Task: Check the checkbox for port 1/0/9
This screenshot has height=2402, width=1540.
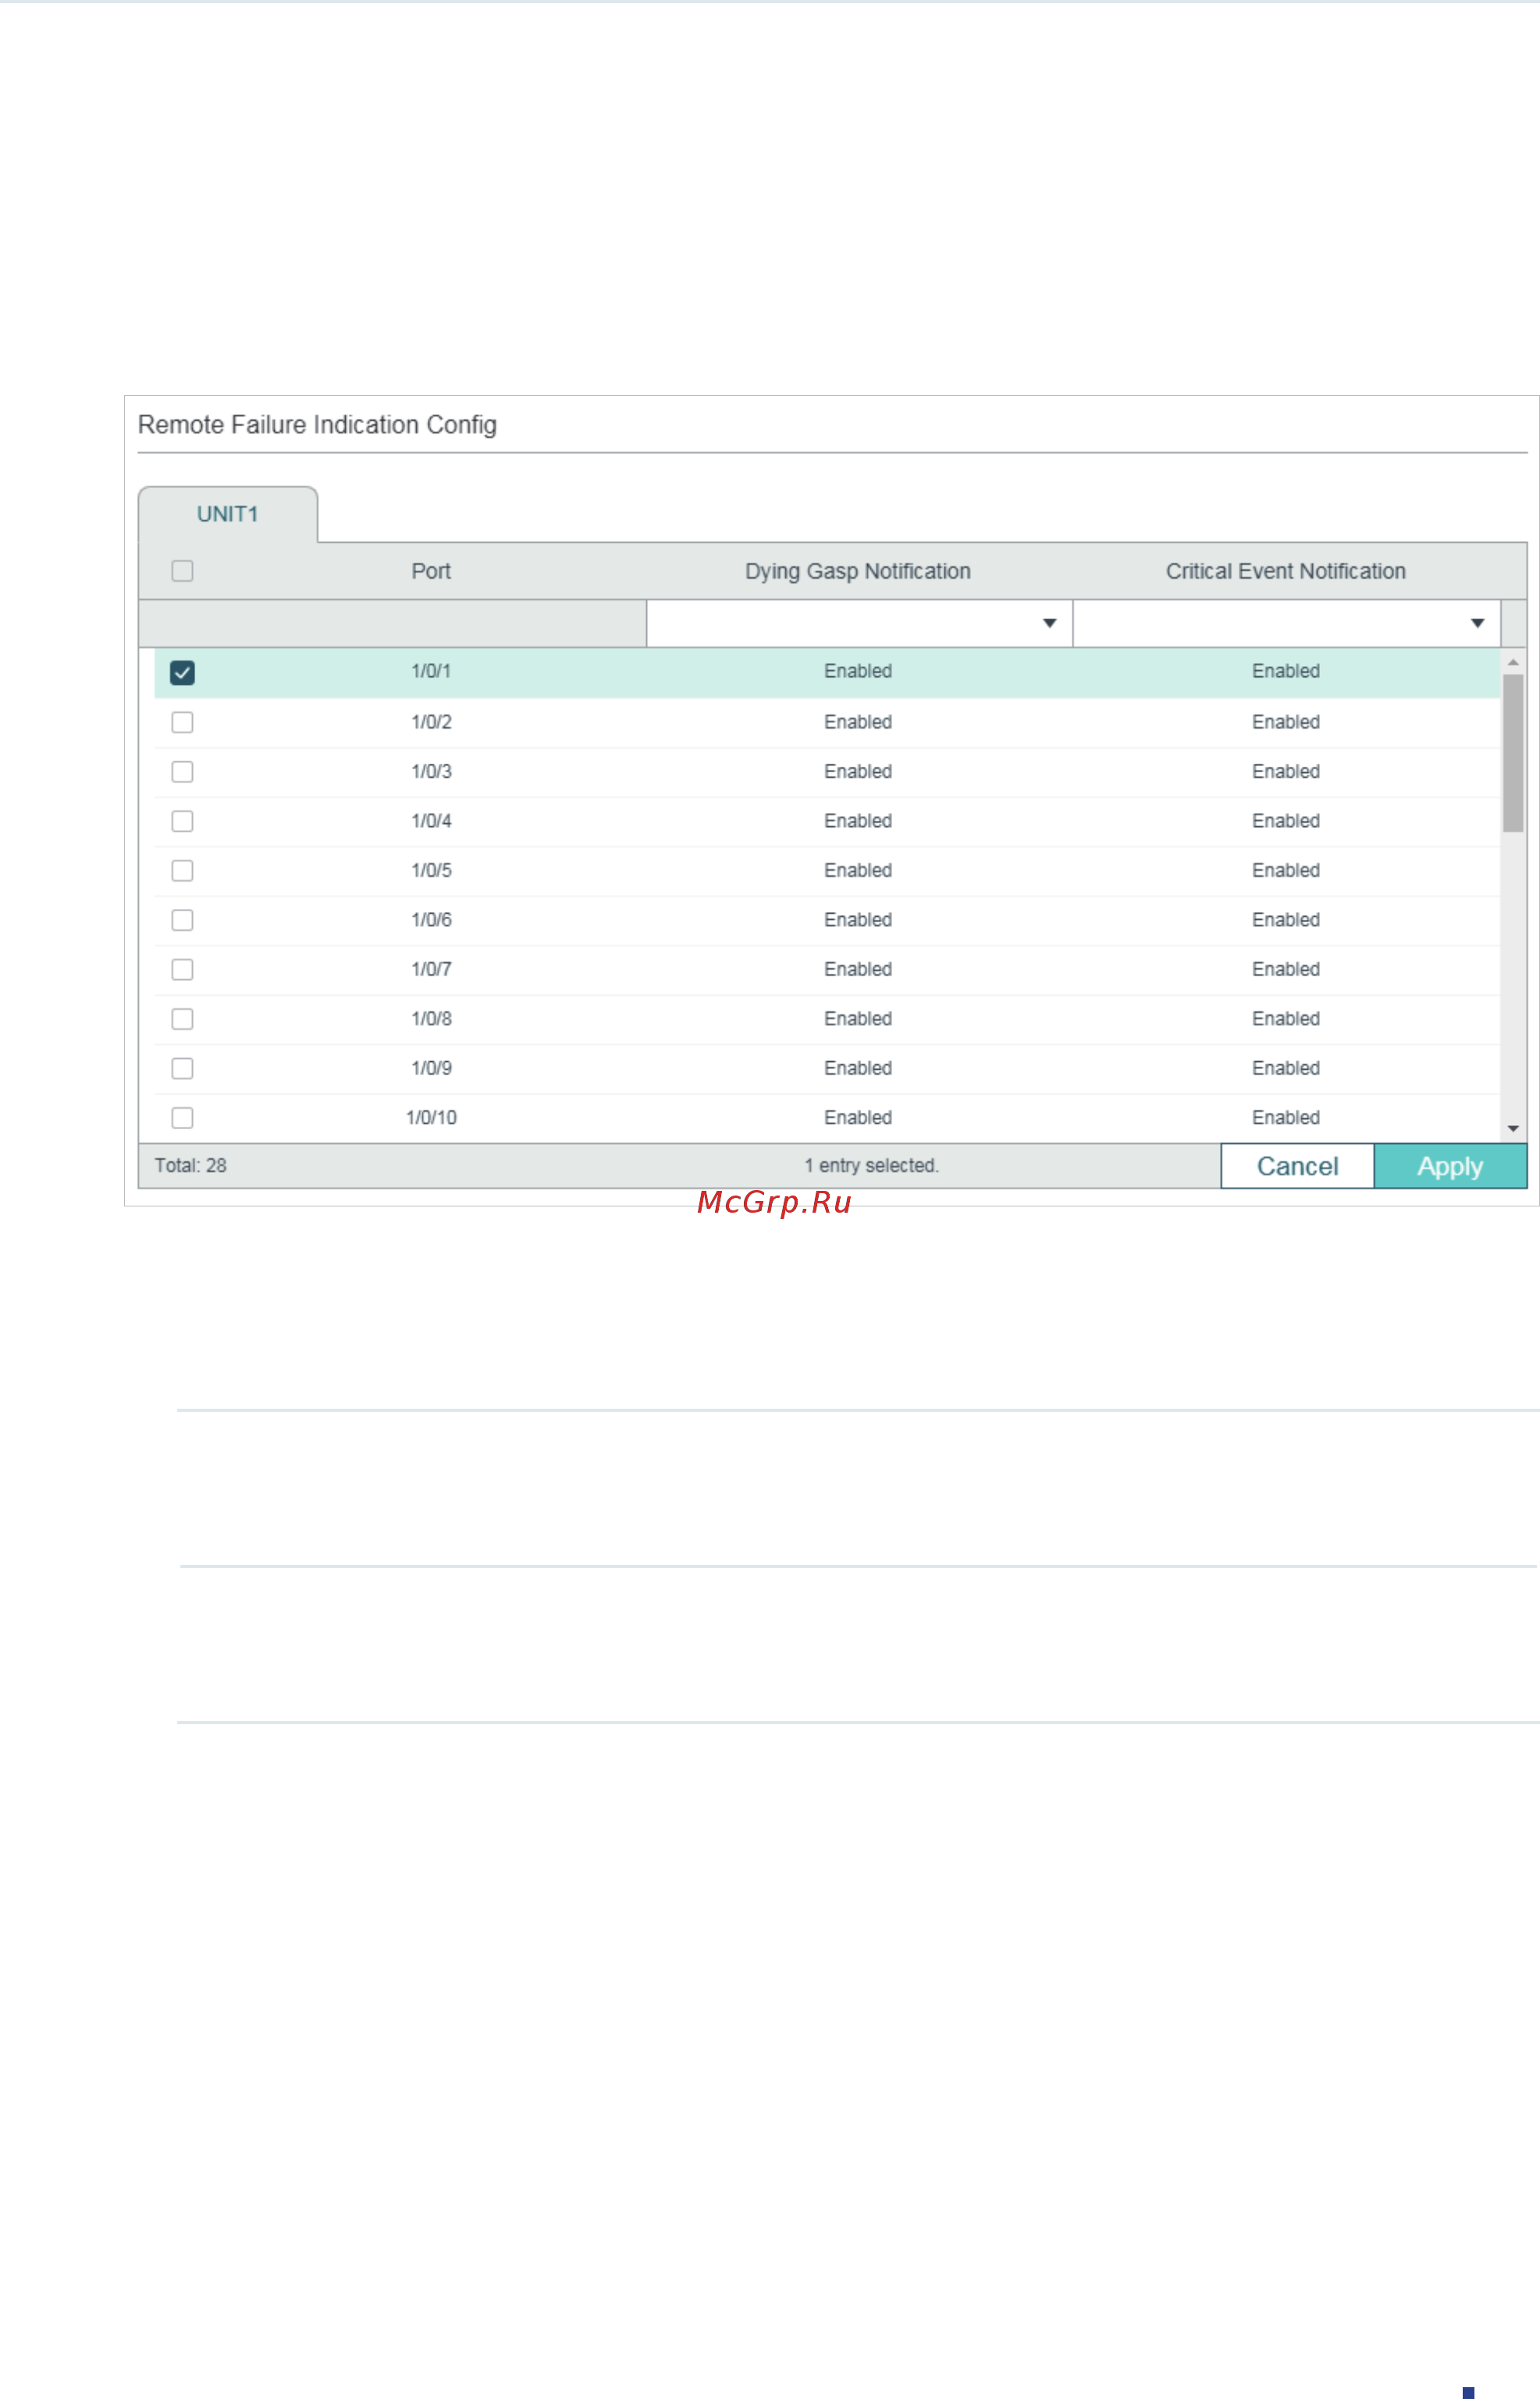Action: click(182, 1068)
